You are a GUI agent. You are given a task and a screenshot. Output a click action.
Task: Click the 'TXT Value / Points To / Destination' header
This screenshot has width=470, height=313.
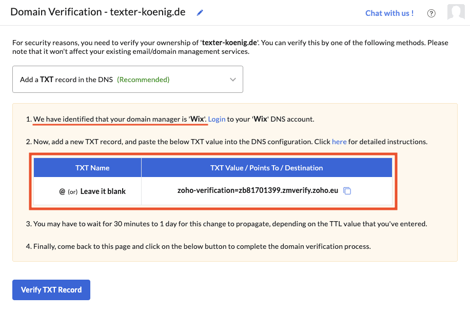tap(266, 168)
